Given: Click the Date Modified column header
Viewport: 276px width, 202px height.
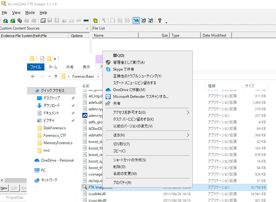Looking at the screenshot, I should [x=216, y=35].
